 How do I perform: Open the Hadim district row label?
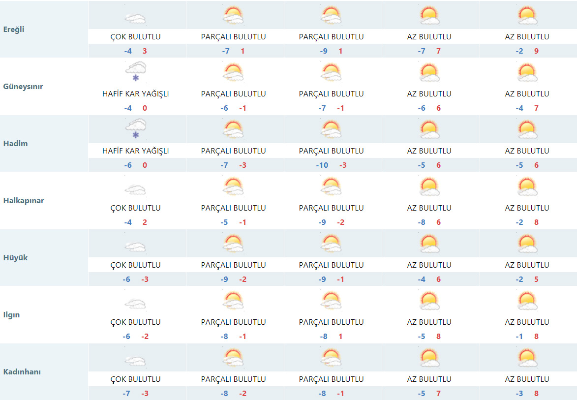15,144
